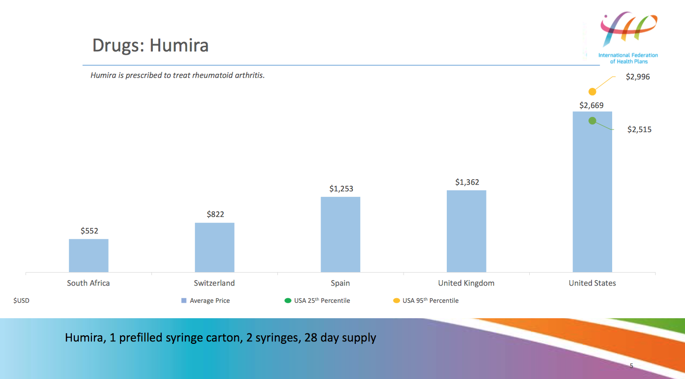Click the $2,996 data label
The width and height of the screenshot is (685, 379).
pos(637,77)
